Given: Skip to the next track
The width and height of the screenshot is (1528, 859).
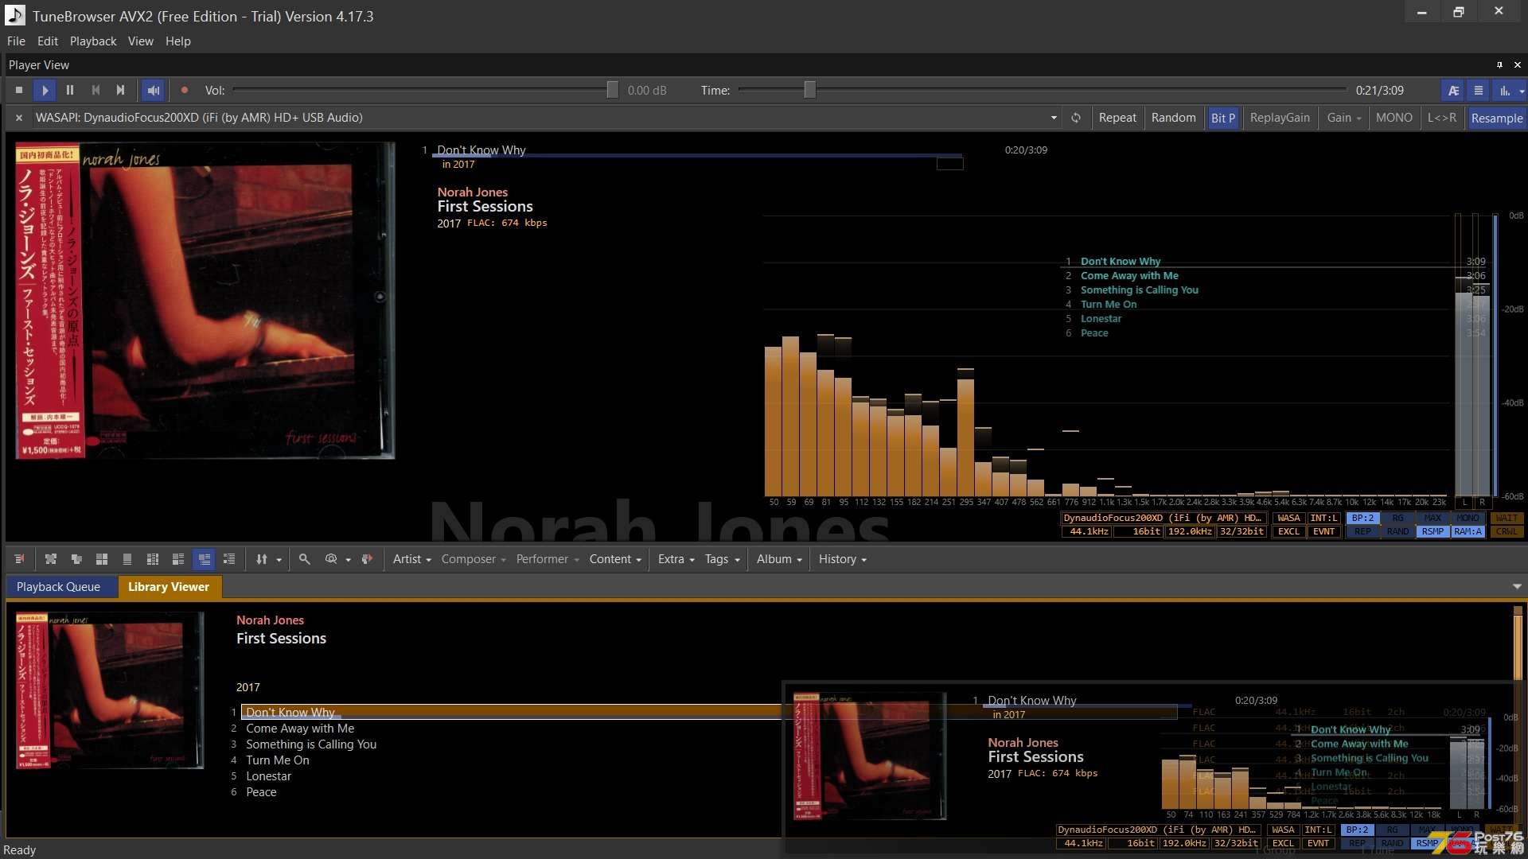Looking at the screenshot, I should click(121, 91).
